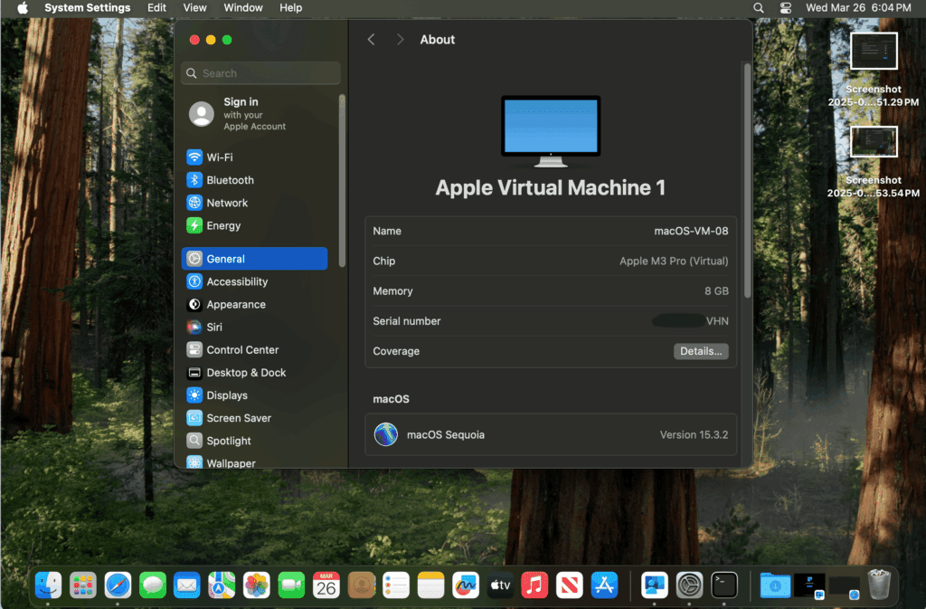This screenshot has width=926, height=609.
Task: Open Accessibility settings
Action: pyautogui.click(x=242, y=281)
